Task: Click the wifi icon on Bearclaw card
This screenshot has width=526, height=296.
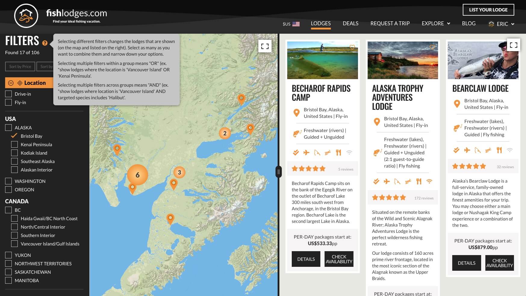Action: click(x=510, y=150)
